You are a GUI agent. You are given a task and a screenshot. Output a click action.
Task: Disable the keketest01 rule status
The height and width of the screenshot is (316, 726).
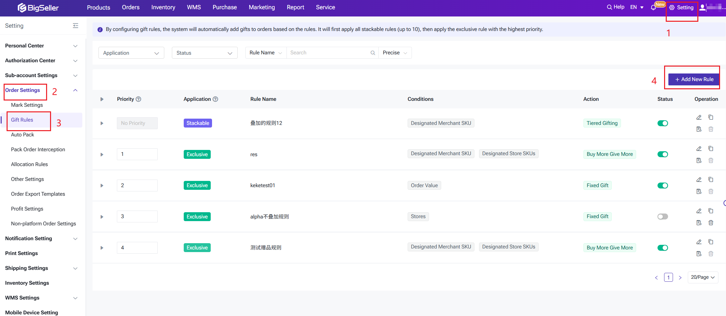tap(662, 186)
